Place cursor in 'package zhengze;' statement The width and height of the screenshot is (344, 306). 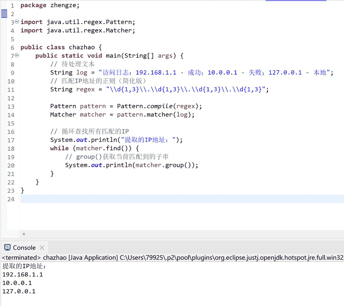click(x=50, y=5)
